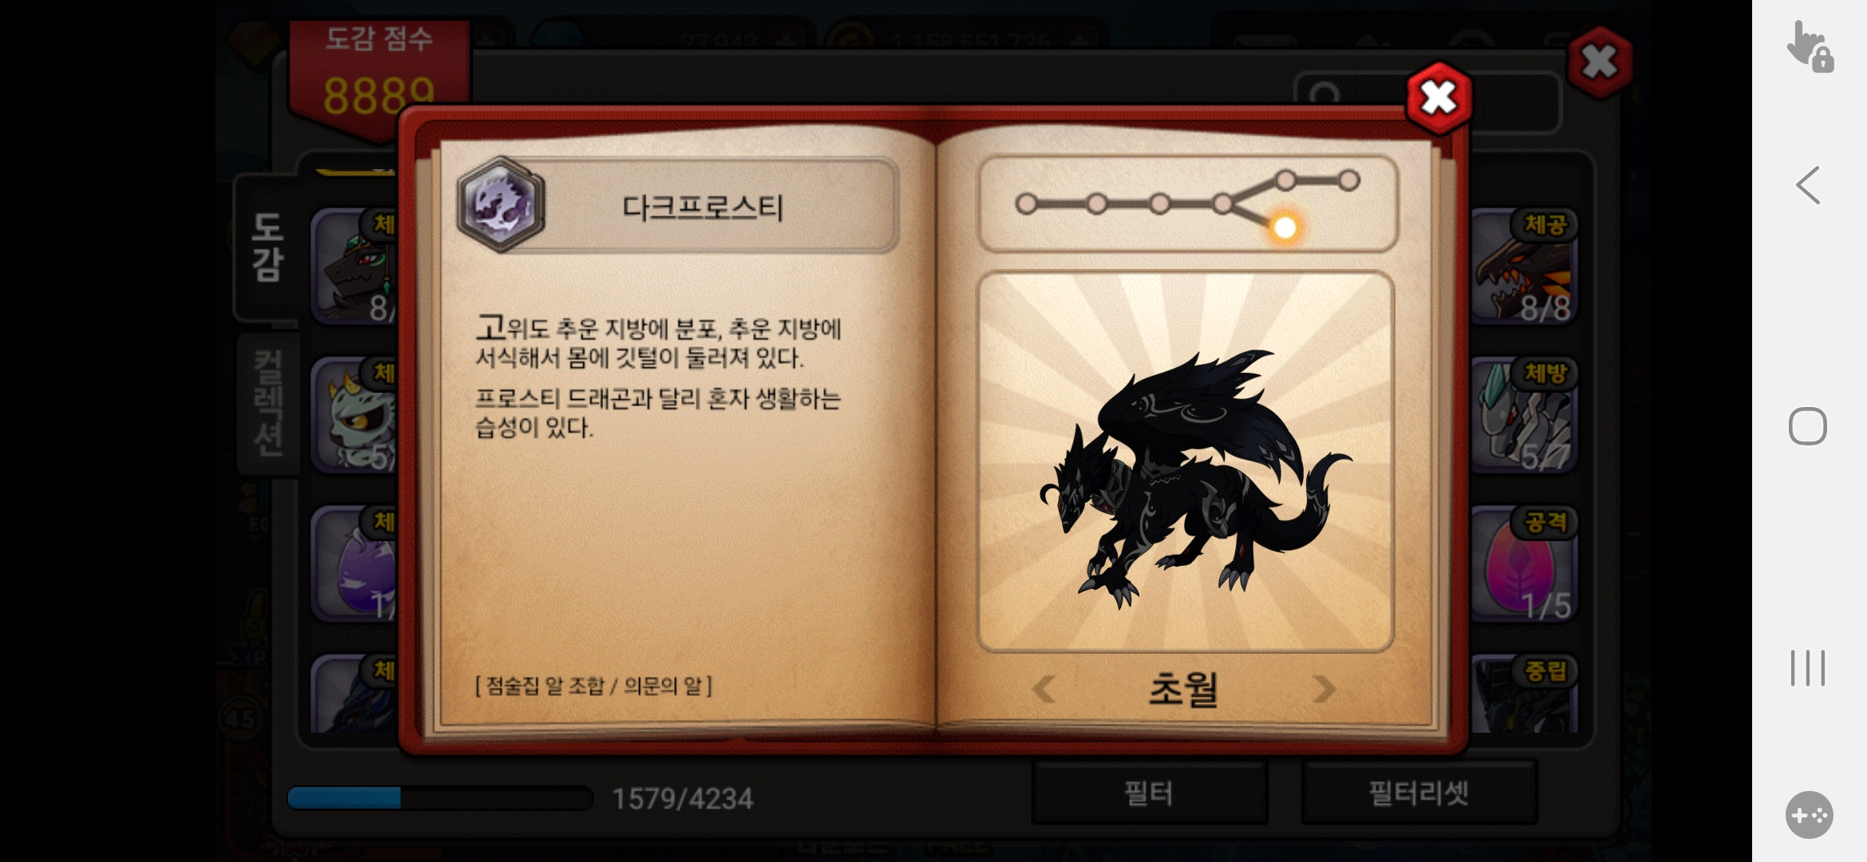Click the dark dragon emblem beside 다크프로스티

(500, 204)
